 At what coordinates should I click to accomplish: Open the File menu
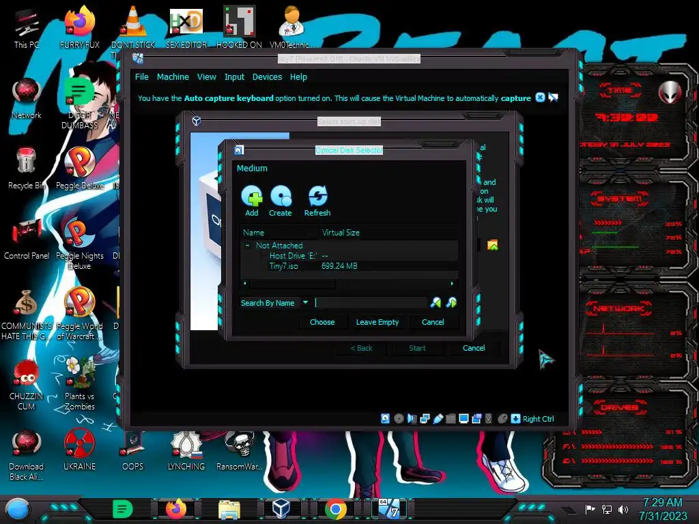tap(142, 76)
